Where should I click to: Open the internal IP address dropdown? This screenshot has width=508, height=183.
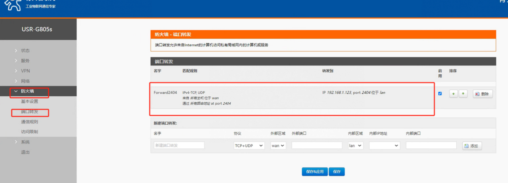point(385,146)
